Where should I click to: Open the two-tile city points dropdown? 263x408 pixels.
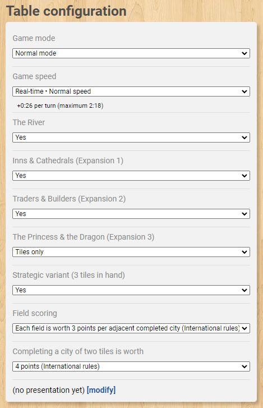[131, 366]
